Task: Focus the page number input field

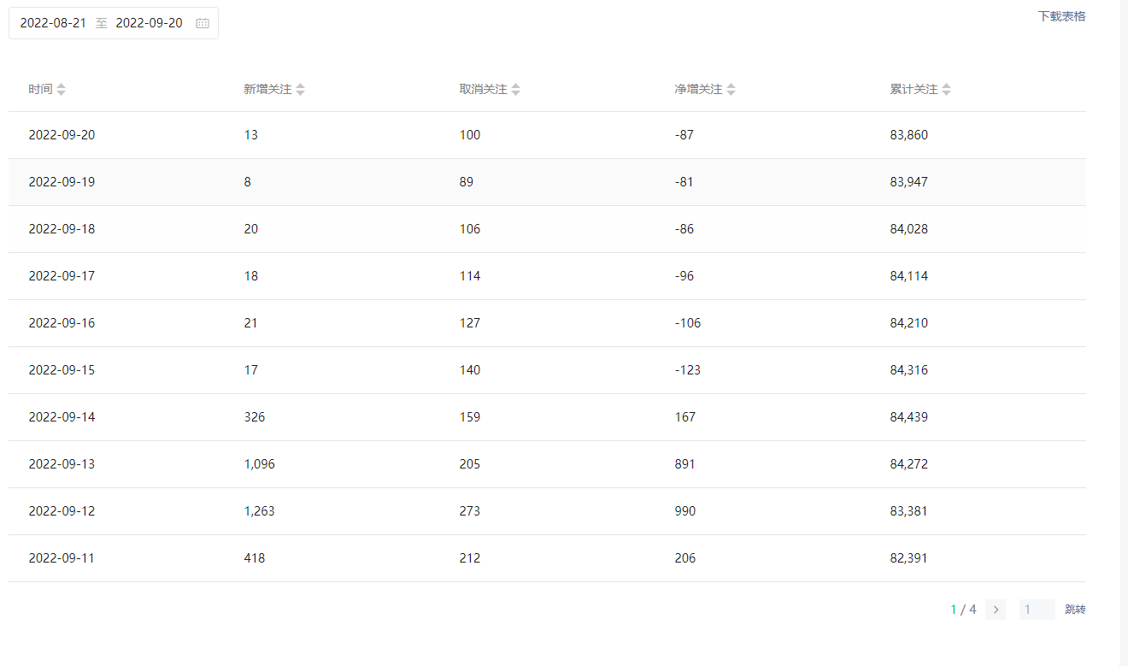Action: click(x=1037, y=610)
